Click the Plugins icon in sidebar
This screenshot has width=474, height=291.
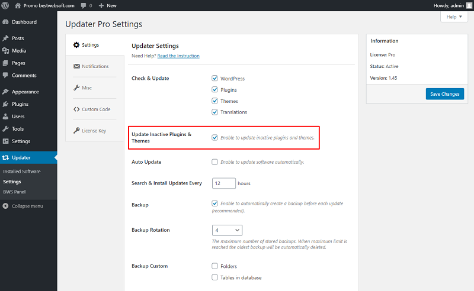click(x=5, y=104)
